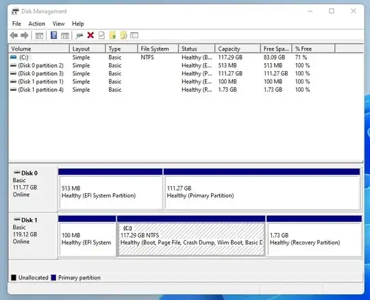
Task: Click the Show/Hide Console Tree icon
Action: (x=39, y=36)
